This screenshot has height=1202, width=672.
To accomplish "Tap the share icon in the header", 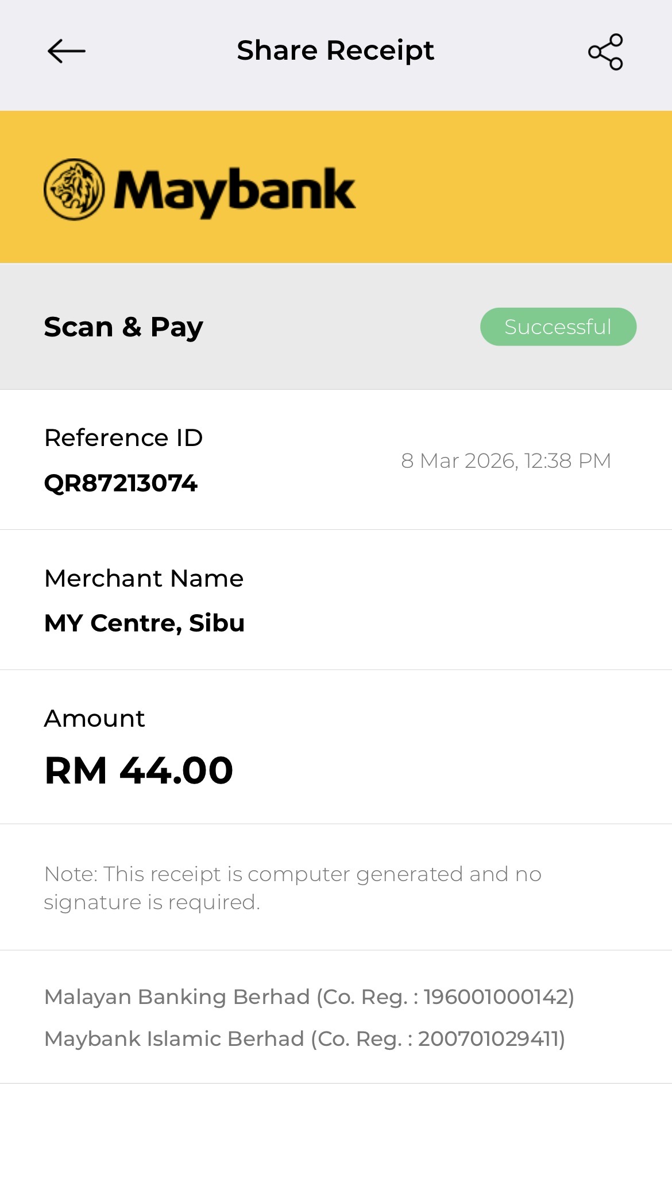I will coord(605,52).
